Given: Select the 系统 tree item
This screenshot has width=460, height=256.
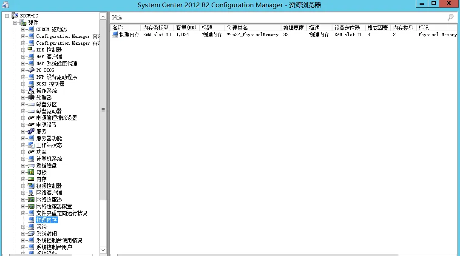Looking at the screenshot, I should pyautogui.click(x=41, y=227).
